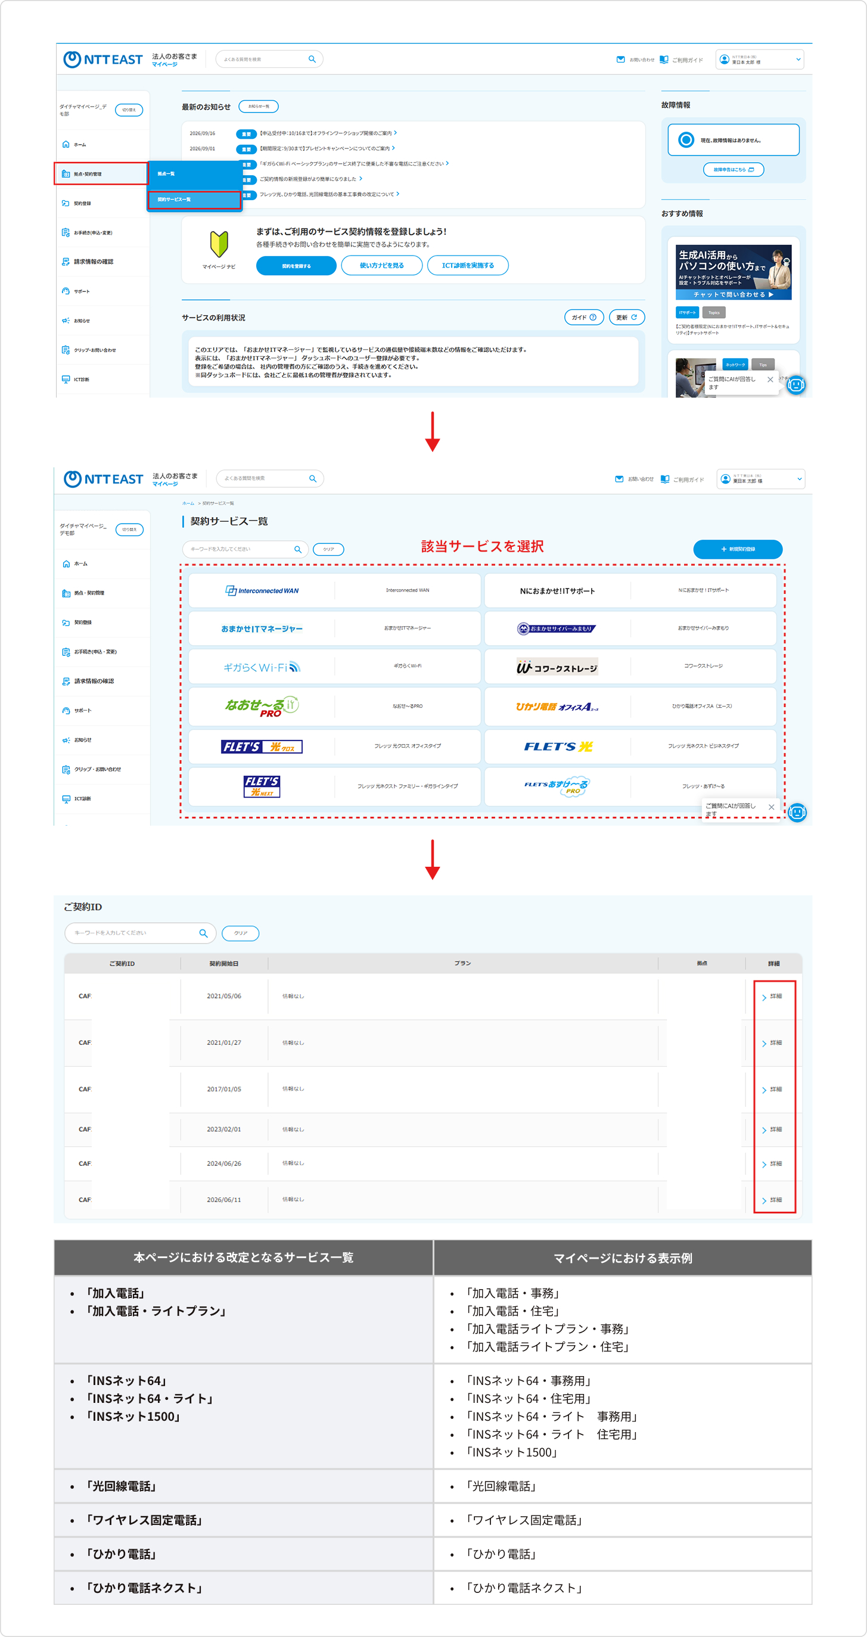Open details for the 2021/01/27 contract row
Image resolution: width=867 pixels, height=1637 pixels.
pos(772,1043)
